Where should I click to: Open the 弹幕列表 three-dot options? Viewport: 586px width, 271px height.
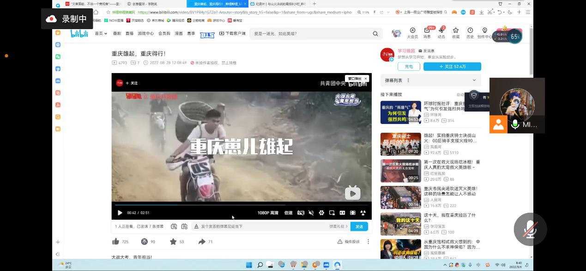(408, 80)
